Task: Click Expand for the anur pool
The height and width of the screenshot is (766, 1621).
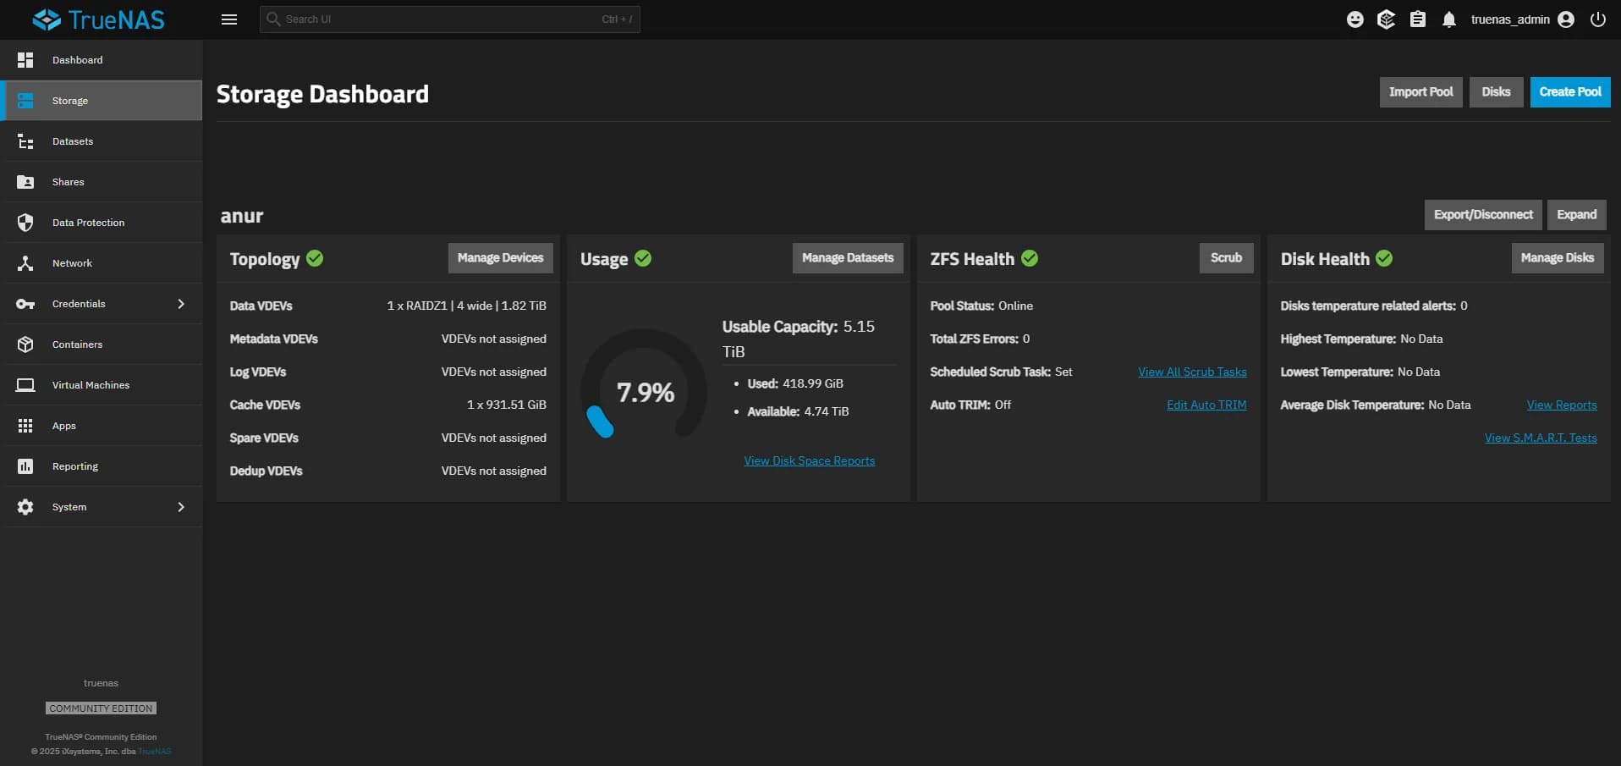Action: pyautogui.click(x=1575, y=215)
